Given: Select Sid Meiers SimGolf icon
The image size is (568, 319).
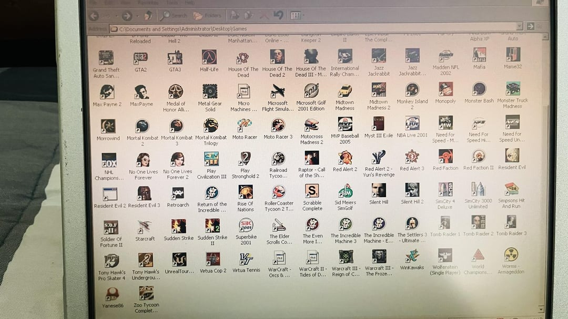Looking at the screenshot, I should pyautogui.click(x=345, y=191).
